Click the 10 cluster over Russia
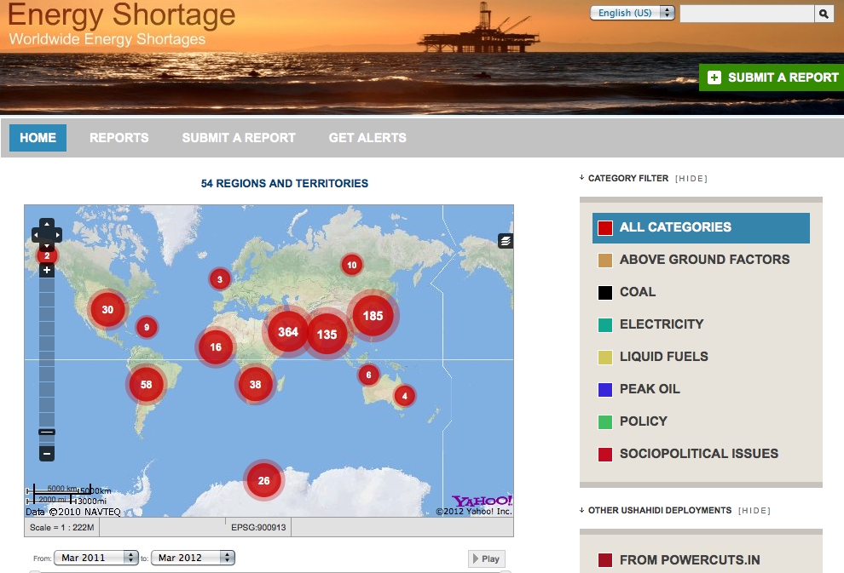The image size is (844, 573). (352, 265)
